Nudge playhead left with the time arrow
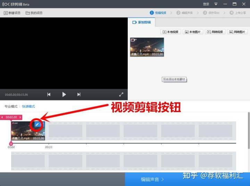 coord(2,117)
